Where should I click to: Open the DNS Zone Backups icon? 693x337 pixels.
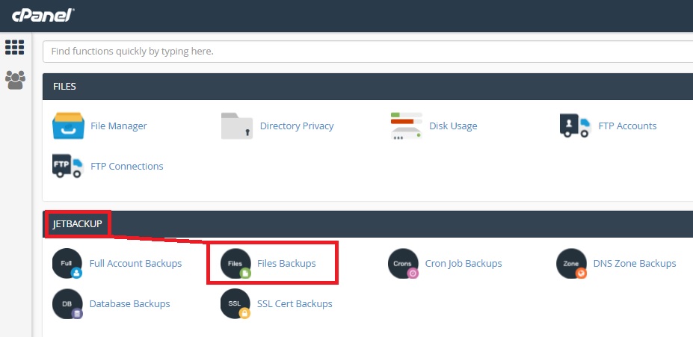(571, 263)
